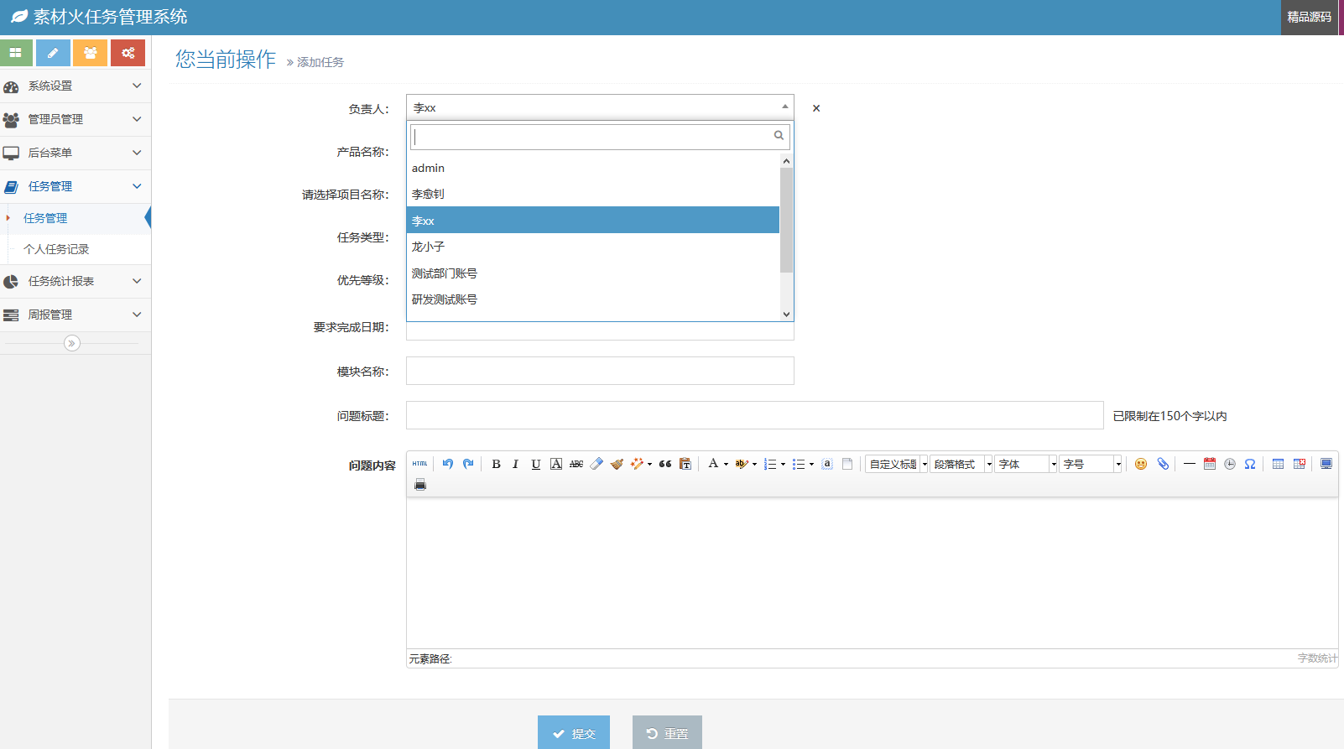Click the eraser clear-format icon
The height and width of the screenshot is (749, 1344).
point(596,464)
